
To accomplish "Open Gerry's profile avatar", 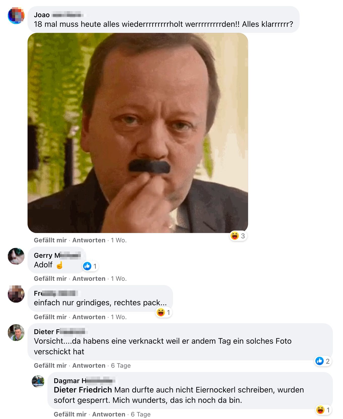I will (x=16, y=256).
